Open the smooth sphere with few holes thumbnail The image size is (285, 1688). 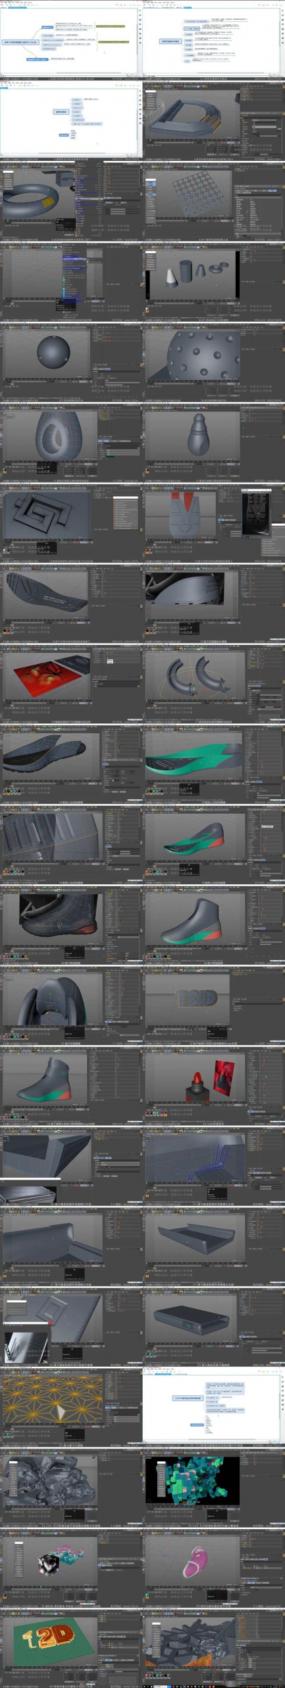pyautogui.click(x=70, y=362)
